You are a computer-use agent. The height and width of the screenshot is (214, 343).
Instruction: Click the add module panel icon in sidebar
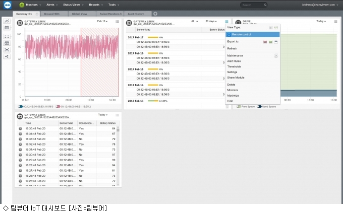(x=7, y=43)
